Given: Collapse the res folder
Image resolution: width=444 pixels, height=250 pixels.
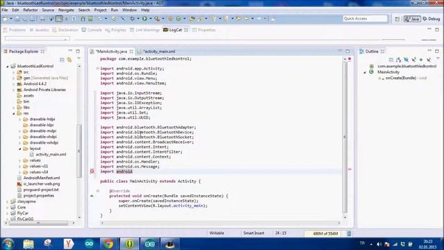Looking at the screenshot, I should 14,113.
